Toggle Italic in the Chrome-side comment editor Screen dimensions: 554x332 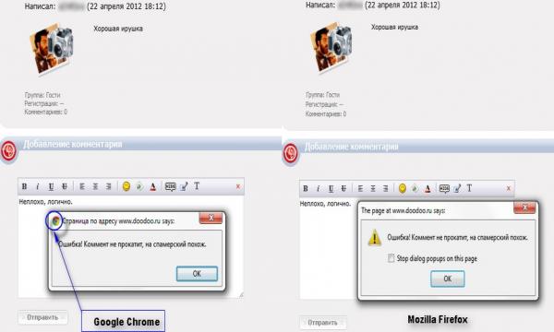point(38,186)
